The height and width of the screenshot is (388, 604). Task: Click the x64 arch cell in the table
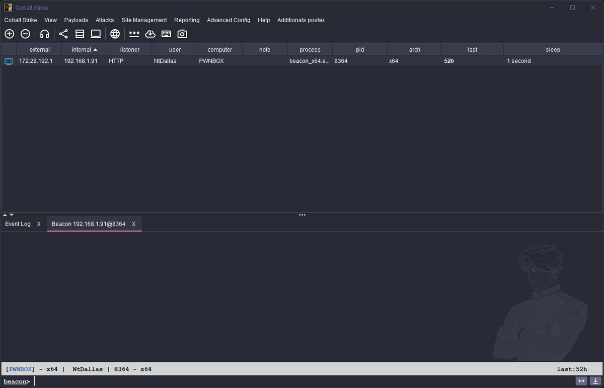click(x=415, y=61)
